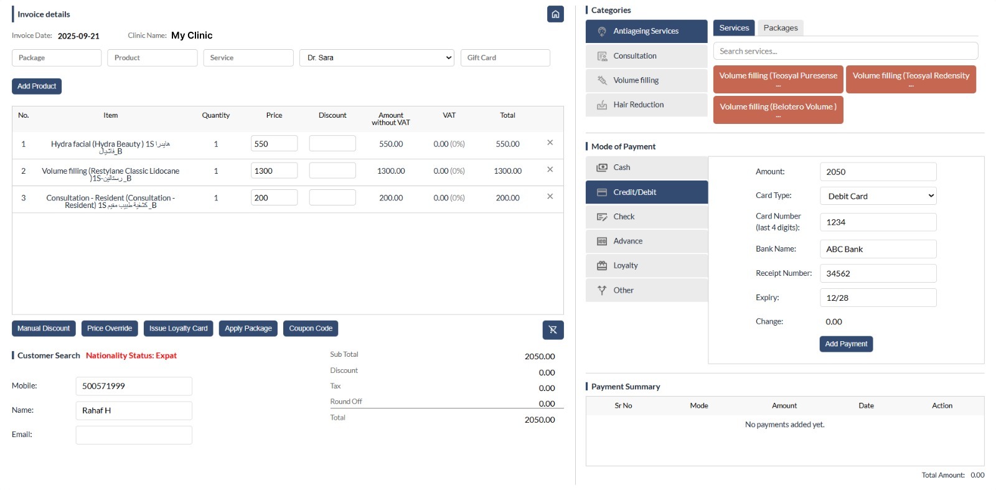Click the Receipt Number field
The width and height of the screenshot is (996, 490).
click(878, 273)
